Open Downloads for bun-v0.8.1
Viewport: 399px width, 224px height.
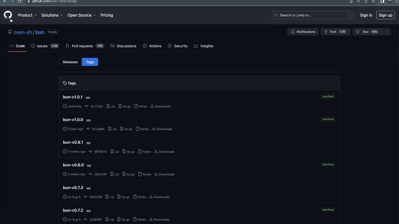click(x=164, y=152)
